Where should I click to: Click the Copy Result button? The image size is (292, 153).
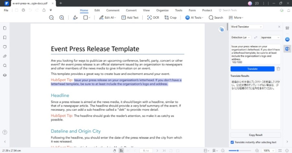pos(256,135)
